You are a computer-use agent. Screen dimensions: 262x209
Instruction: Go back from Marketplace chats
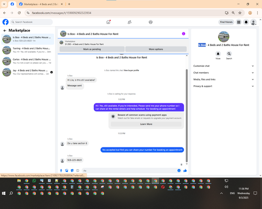pyautogui.click(x=5, y=30)
